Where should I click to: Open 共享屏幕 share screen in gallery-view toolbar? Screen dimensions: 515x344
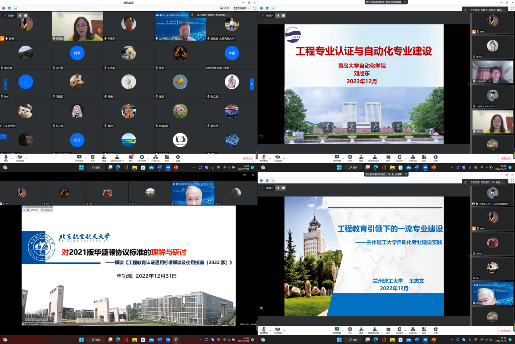(x=79, y=157)
